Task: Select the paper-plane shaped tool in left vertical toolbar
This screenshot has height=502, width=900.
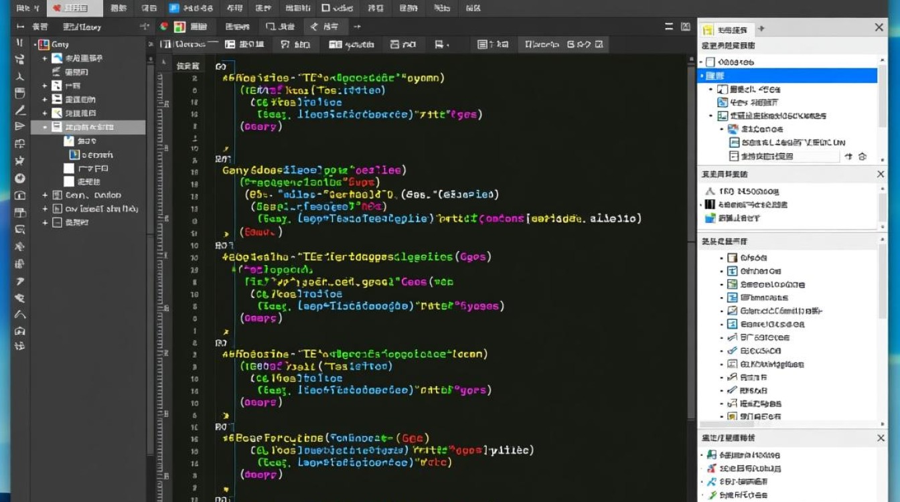Action: tap(20, 127)
